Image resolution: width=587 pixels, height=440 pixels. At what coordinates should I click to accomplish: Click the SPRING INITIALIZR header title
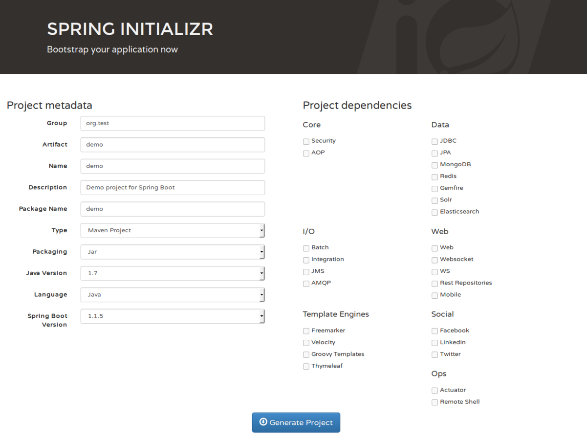click(130, 29)
